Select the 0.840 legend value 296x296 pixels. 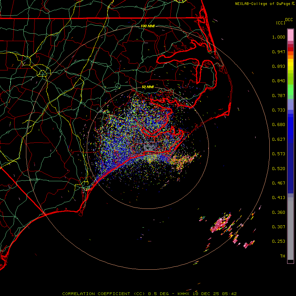279,81
